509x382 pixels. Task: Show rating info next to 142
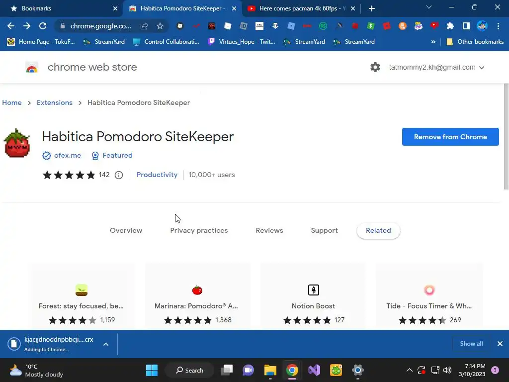tap(119, 175)
